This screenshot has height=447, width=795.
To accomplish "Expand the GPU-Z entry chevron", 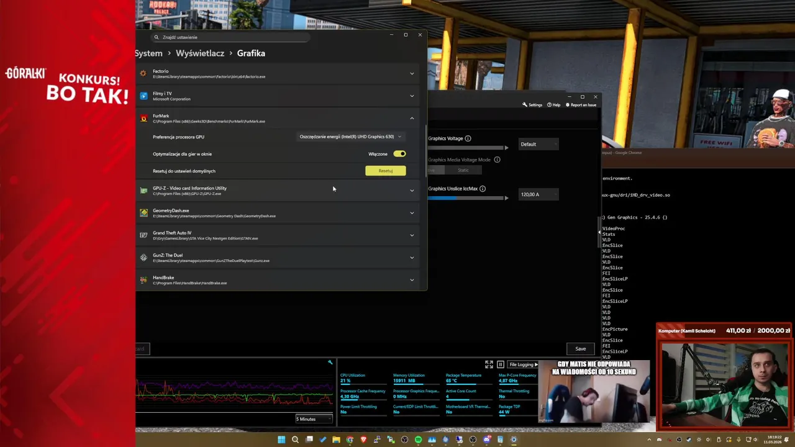I will click(412, 191).
